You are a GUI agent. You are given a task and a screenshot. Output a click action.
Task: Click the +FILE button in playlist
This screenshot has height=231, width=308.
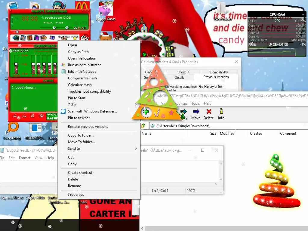[15, 116]
